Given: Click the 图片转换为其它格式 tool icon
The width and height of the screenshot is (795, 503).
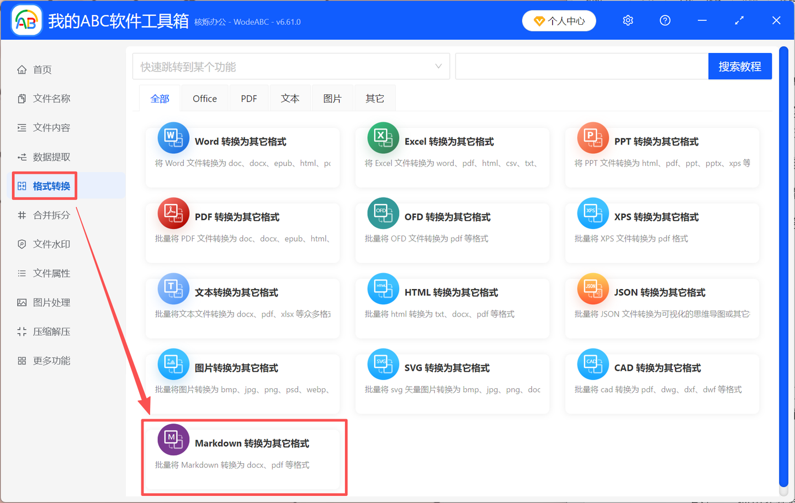Looking at the screenshot, I should click(x=173, y=364).
